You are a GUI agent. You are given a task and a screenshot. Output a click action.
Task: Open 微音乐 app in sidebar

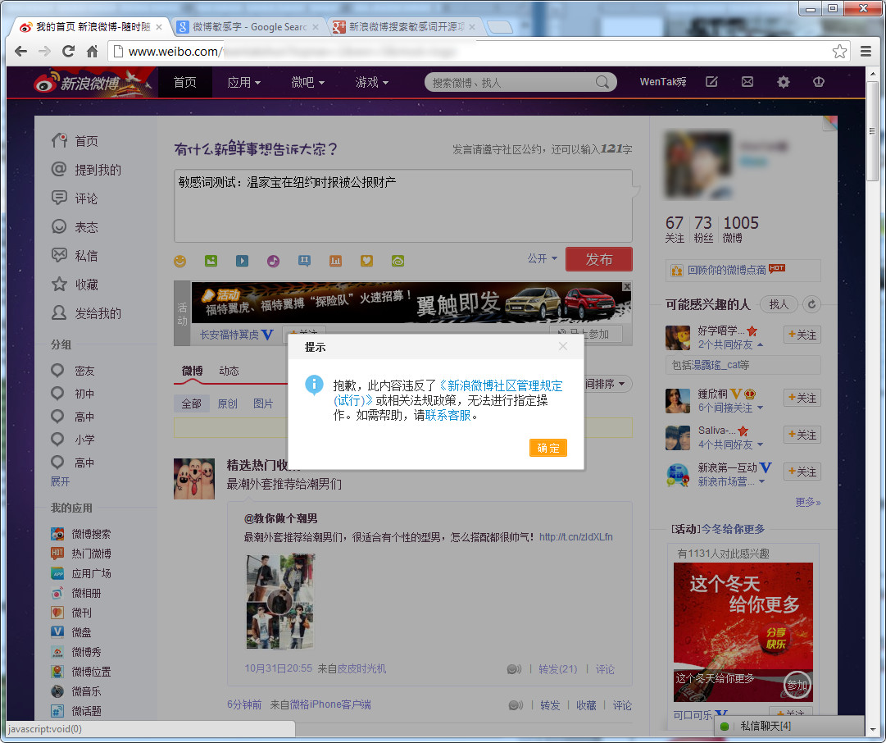click(76, 691)
